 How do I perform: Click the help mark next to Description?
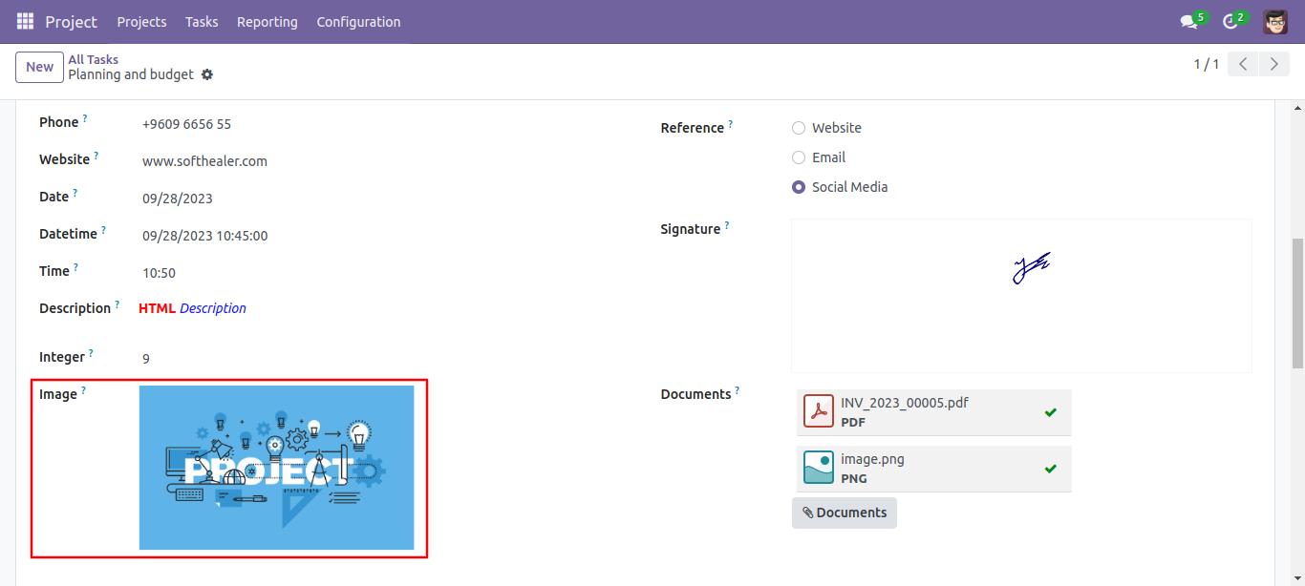pos(117,304)
